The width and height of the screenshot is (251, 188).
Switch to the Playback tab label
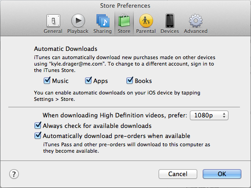click(78, 31)
